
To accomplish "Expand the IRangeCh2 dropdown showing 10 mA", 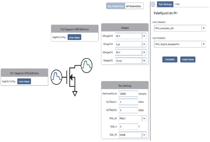I will pos(130,61).
